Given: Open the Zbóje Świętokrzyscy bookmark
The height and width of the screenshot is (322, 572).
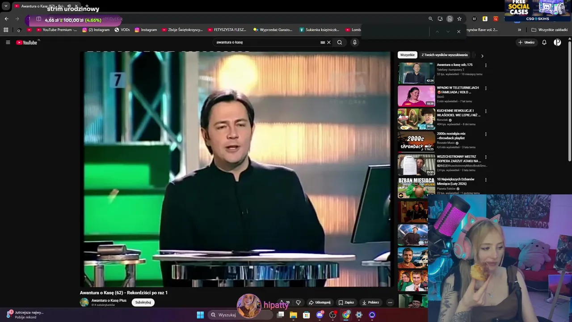Looking at the screenshot, I should [182, 30].
